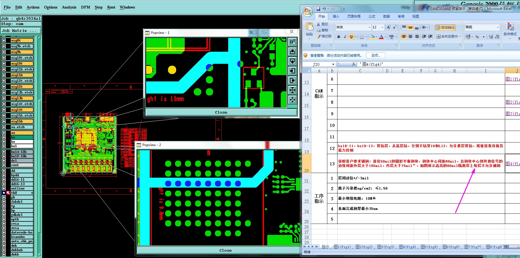Click the zoom-out arrows icon in Popview 1
520x258 pixels.
292,100
